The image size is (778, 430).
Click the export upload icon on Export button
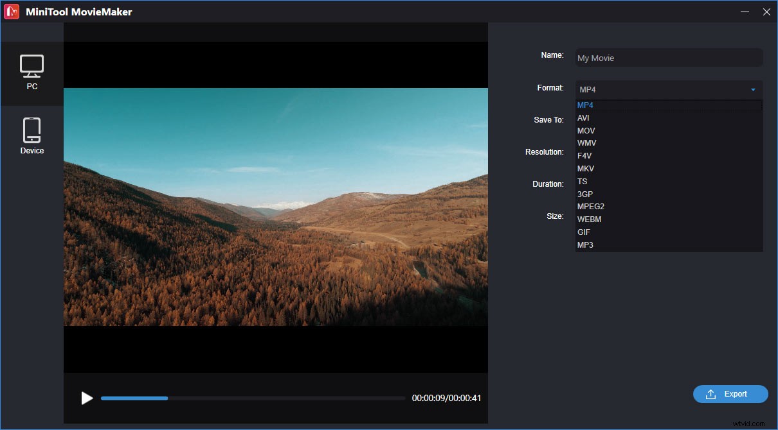pyautogui.click(x=712, y=394)
